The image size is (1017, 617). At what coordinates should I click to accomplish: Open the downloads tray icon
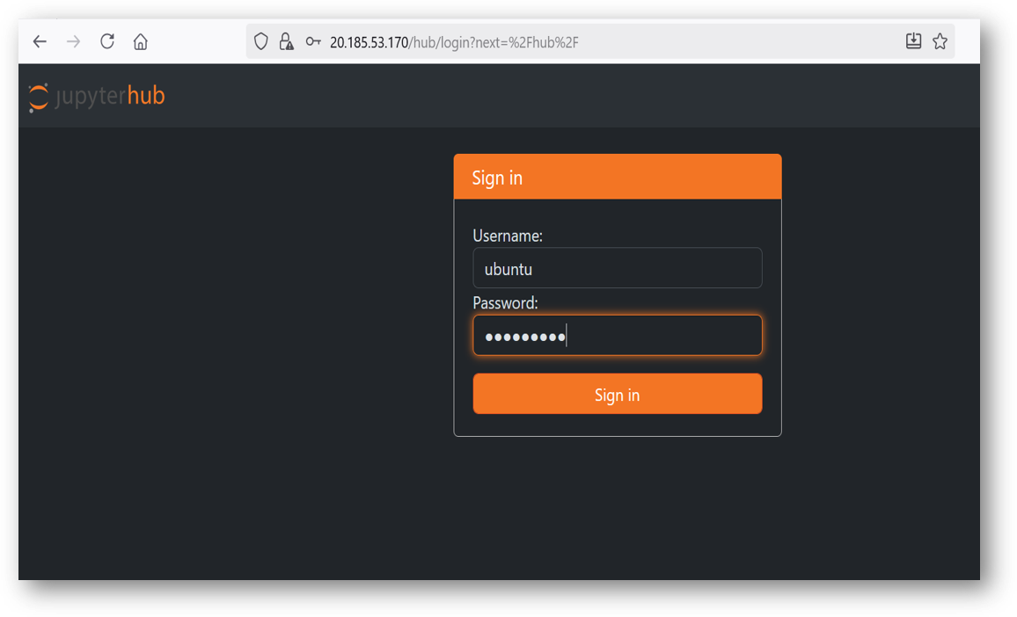pyautogui.click(x=913, y=40)
